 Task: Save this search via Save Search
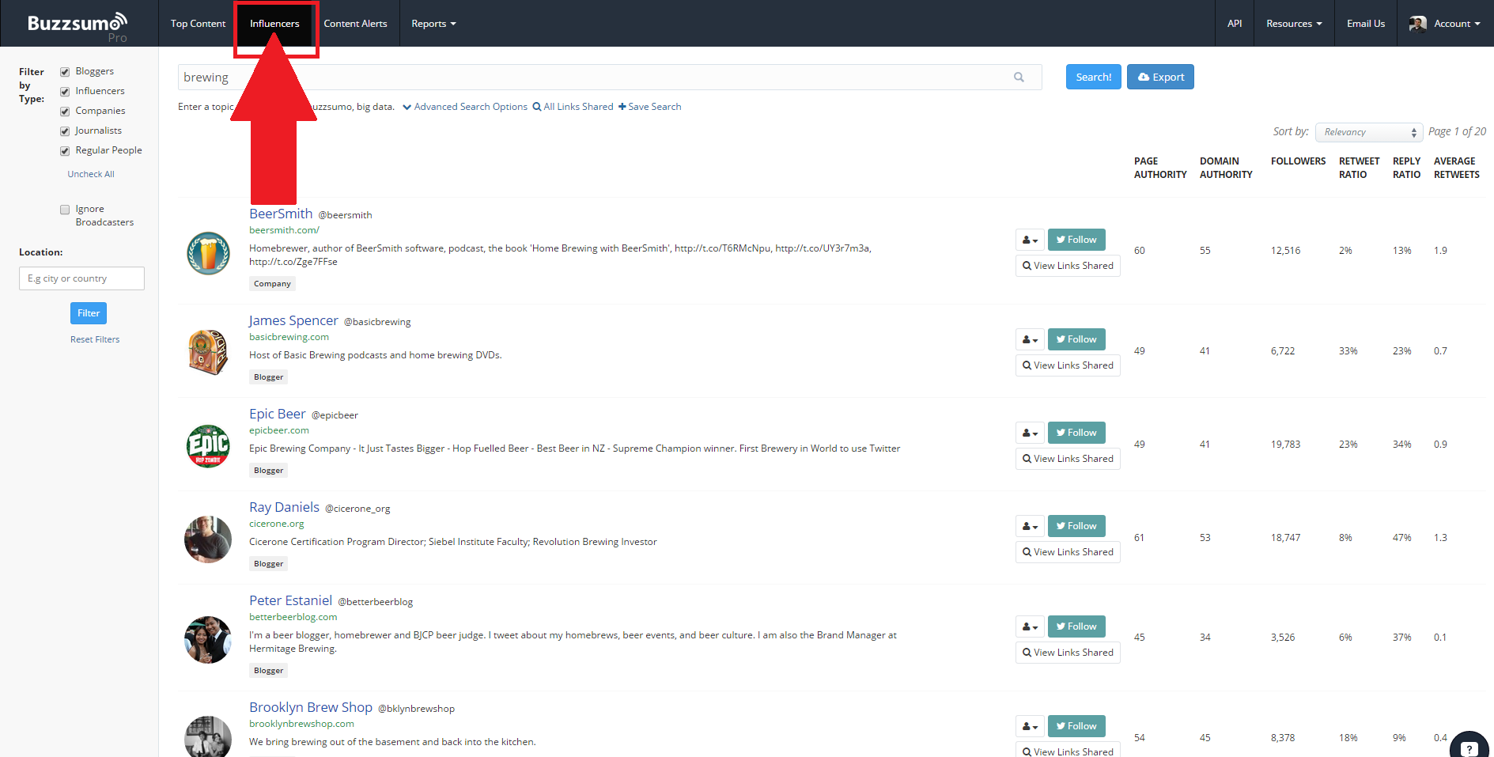tap(650, 107)
